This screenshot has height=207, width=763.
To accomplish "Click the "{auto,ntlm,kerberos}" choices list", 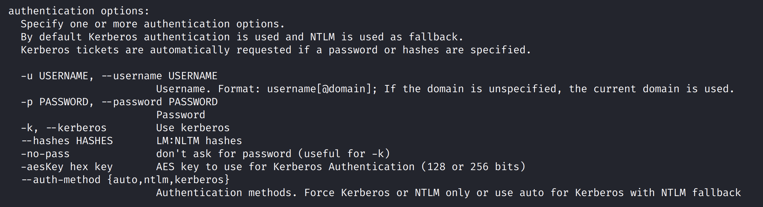I will (168, 180).
